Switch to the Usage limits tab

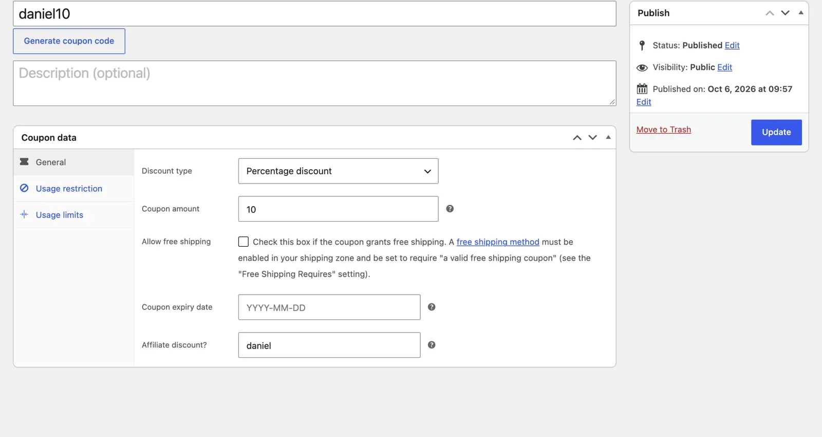pyautogui.click(x=74, y=215)
